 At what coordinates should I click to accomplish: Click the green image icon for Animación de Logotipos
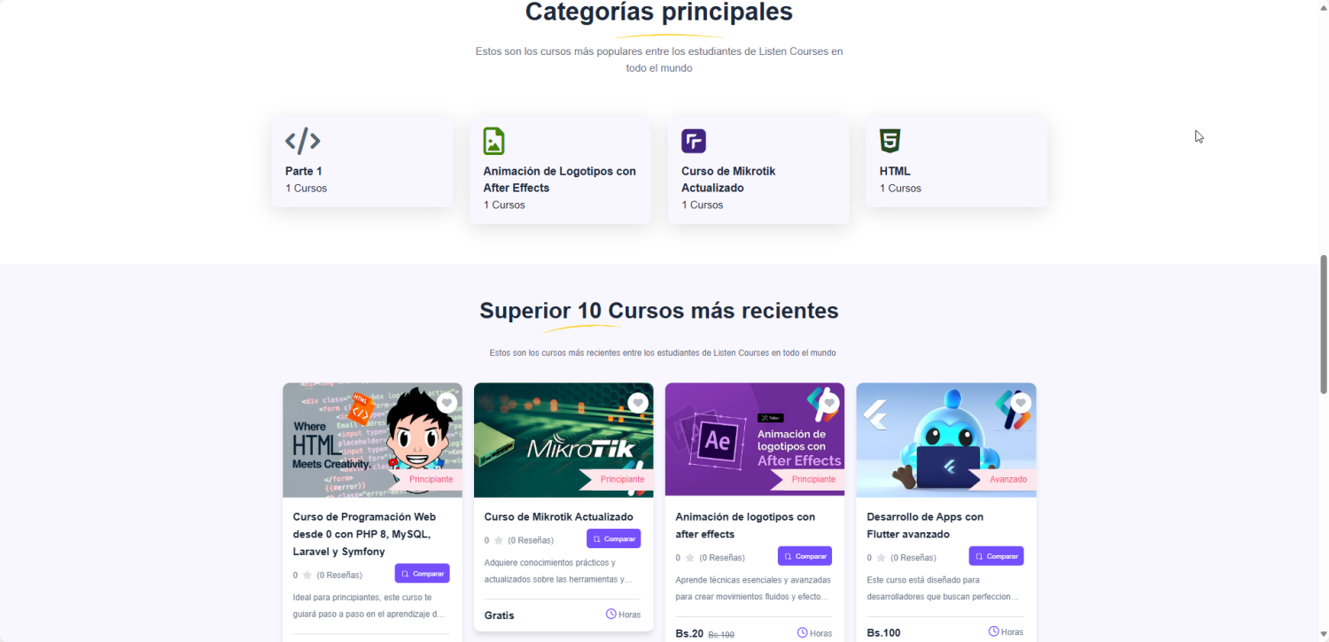click(494, 141)
